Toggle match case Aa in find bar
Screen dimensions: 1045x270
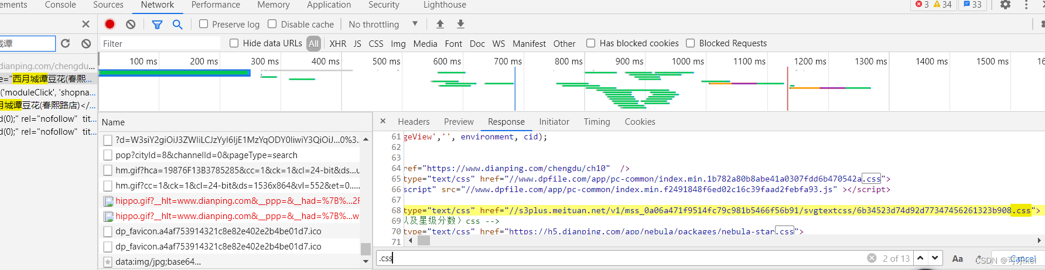pos(958,258)
